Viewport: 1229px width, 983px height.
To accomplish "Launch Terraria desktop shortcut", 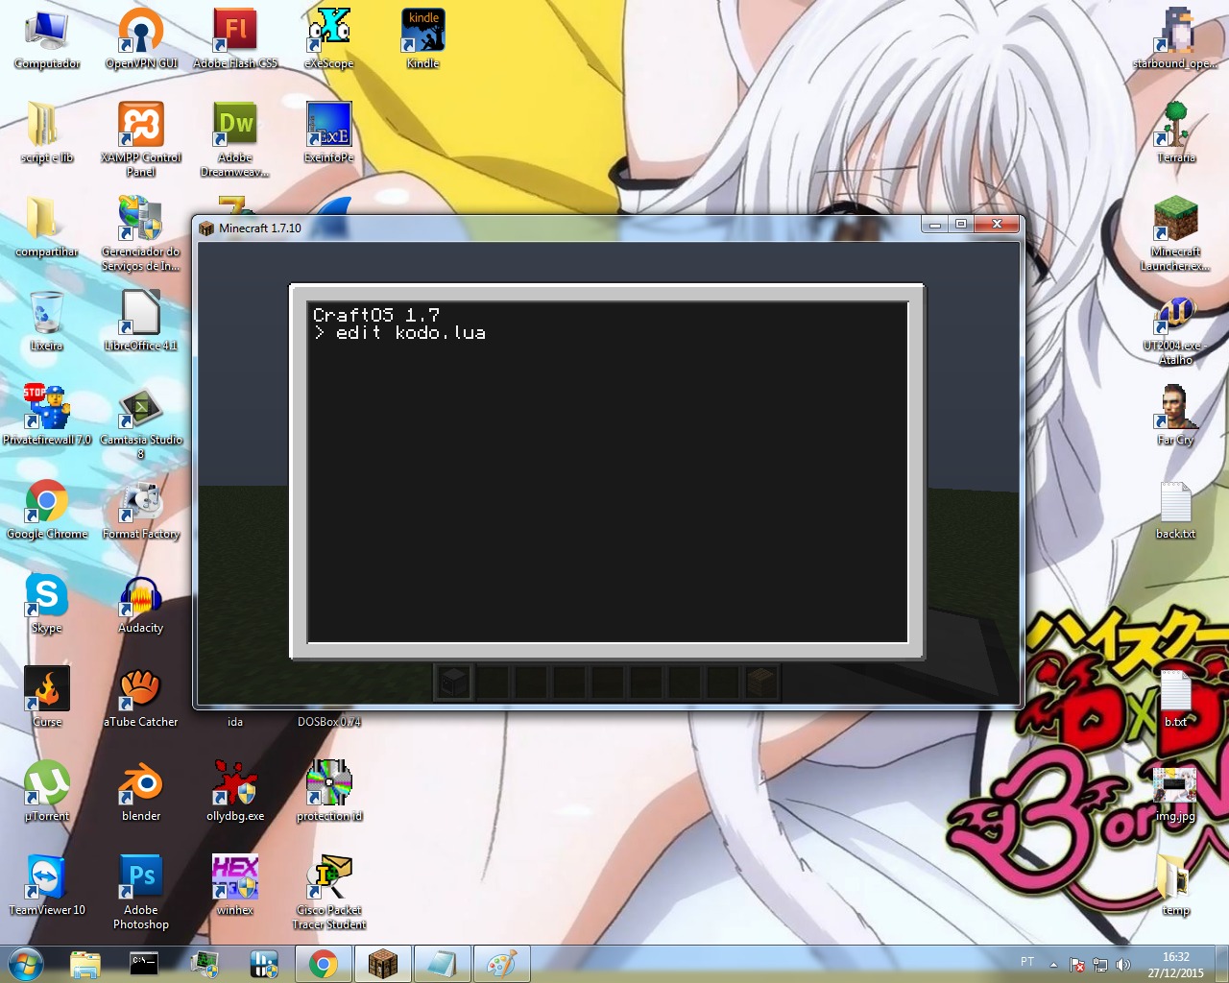I will tap(1175, 132).
